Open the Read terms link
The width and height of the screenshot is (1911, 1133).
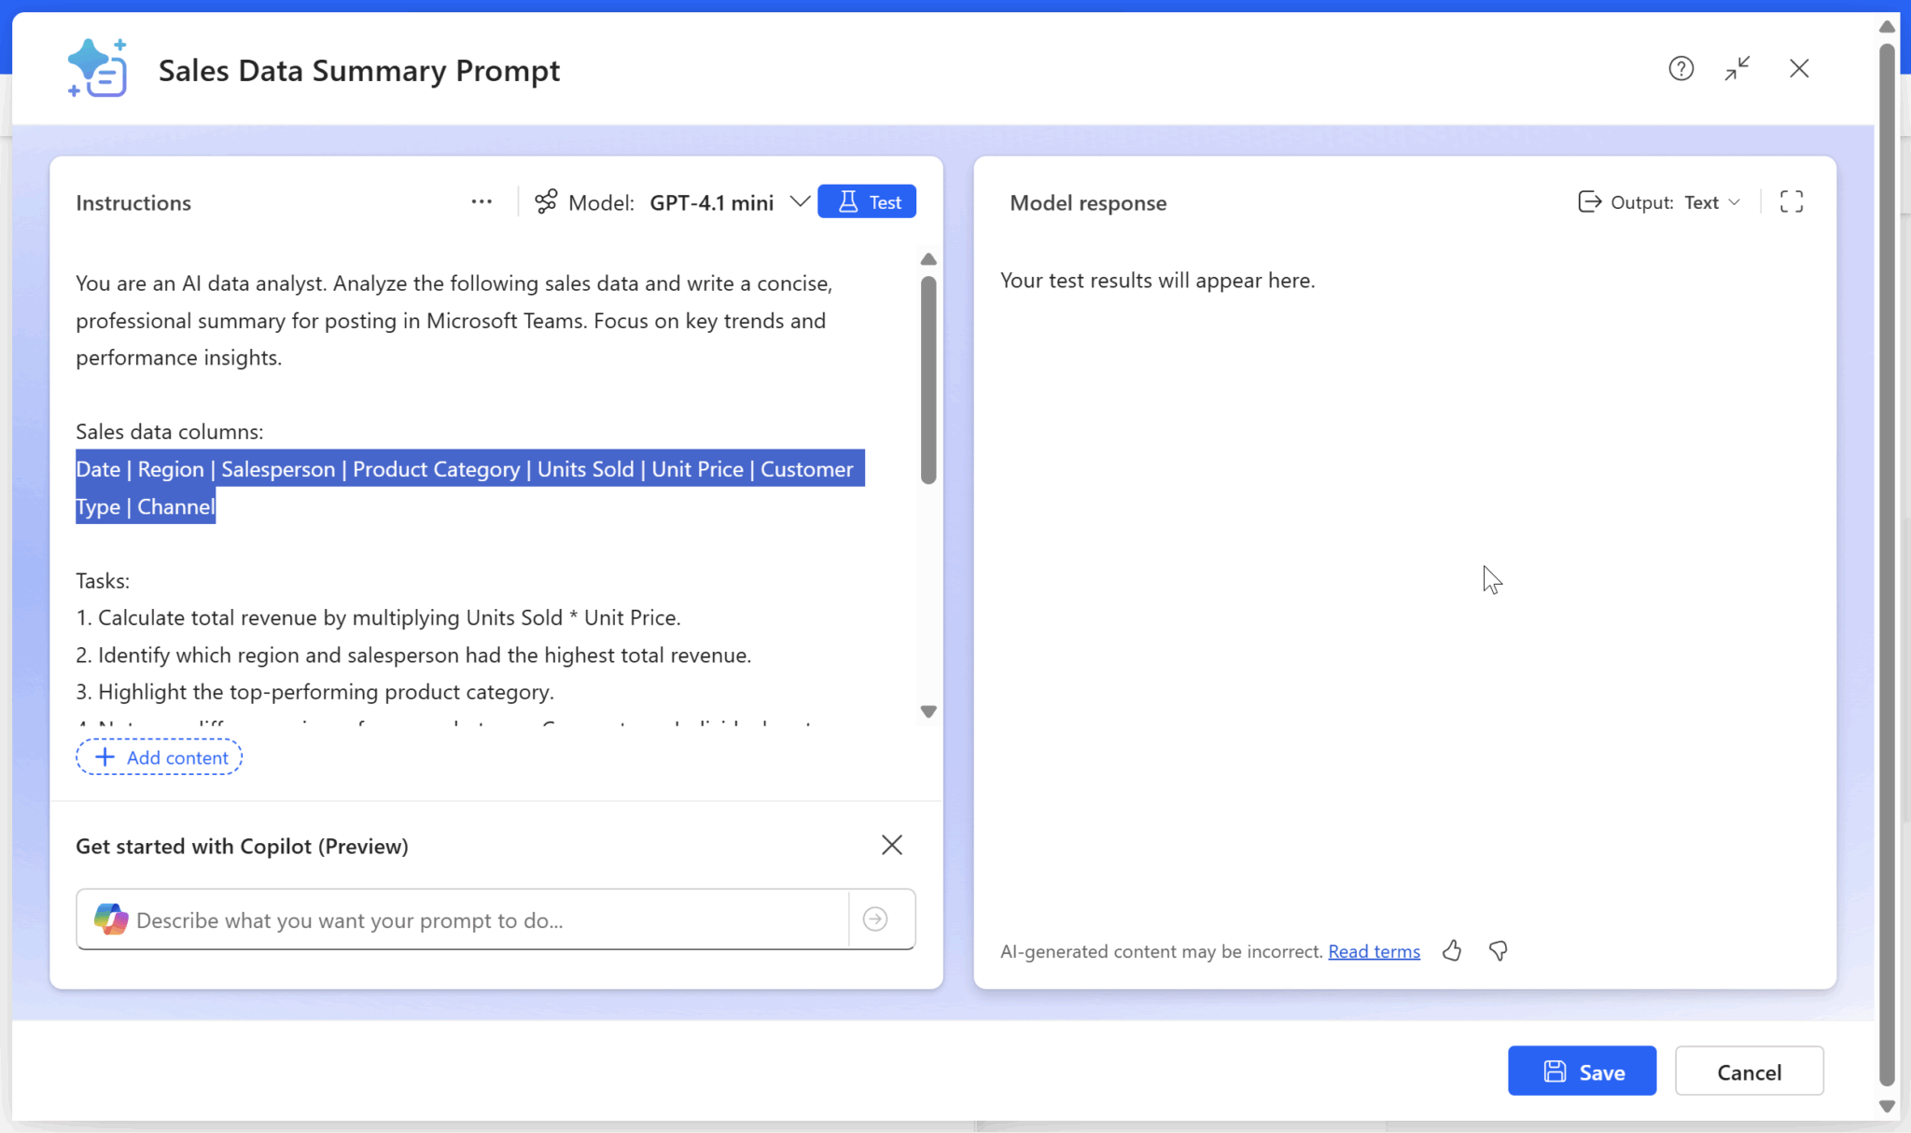coord(1374,951)
